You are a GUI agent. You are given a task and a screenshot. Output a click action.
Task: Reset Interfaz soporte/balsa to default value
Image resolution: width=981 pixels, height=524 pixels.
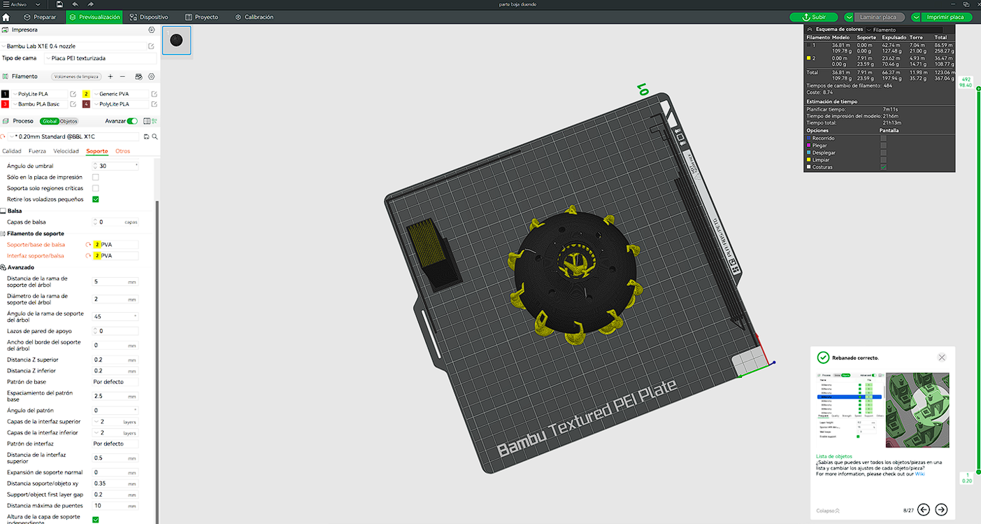coord(89,256)
